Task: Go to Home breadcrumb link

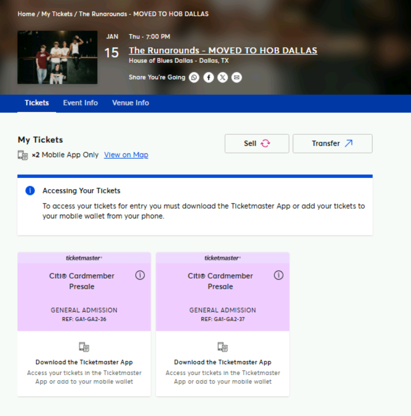Action: (x=26, y=14)
